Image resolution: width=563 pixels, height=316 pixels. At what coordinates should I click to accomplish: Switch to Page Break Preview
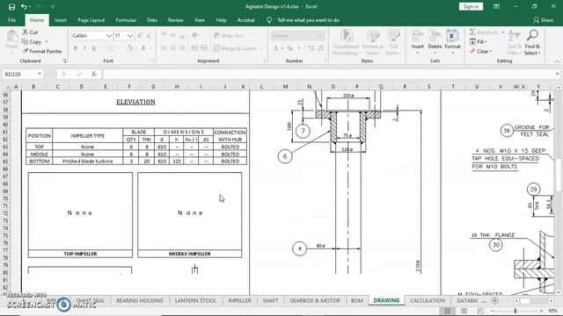480,311
